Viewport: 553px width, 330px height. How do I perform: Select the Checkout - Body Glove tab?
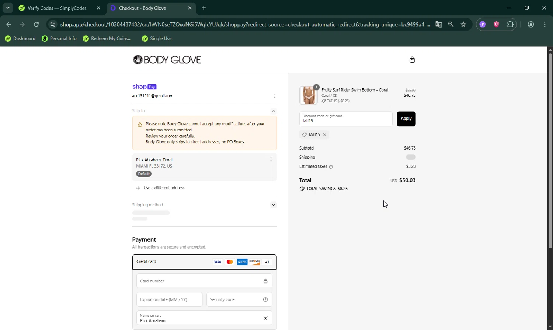click(x=151, y=8)
